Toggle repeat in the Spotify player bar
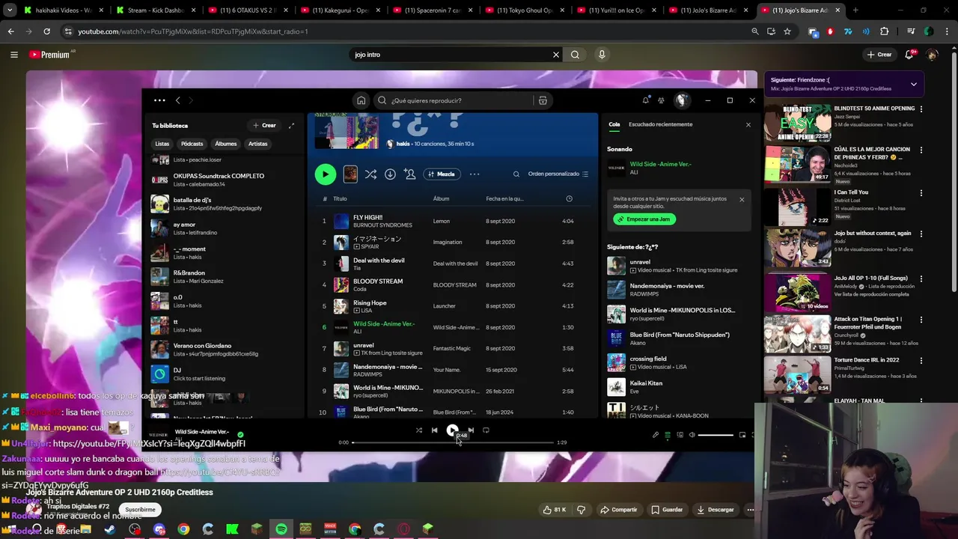 [x=486, y=430]
